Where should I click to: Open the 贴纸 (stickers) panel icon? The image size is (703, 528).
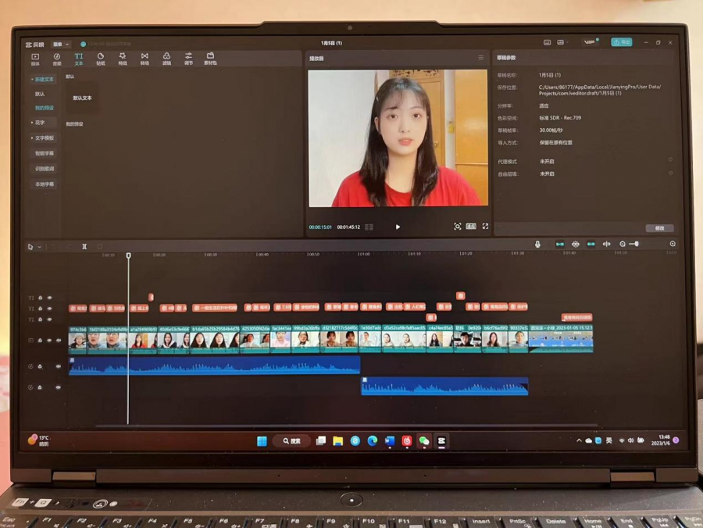[101, 58]
